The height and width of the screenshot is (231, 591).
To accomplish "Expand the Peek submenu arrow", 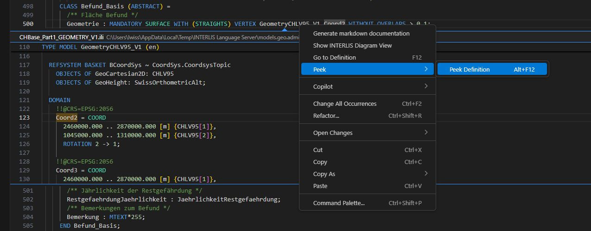I will coord(426,69).
